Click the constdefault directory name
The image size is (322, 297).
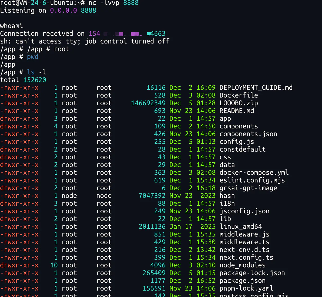click(242, 150)
